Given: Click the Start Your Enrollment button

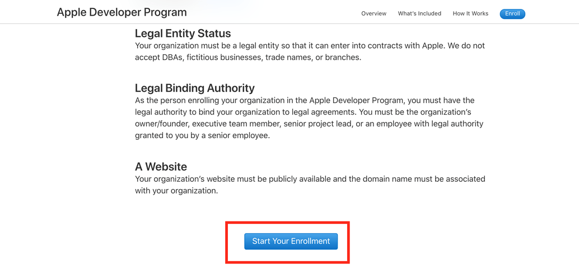Looking at the screenshot, I should tap(291, 241).
